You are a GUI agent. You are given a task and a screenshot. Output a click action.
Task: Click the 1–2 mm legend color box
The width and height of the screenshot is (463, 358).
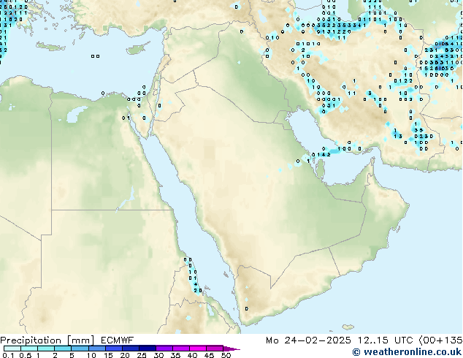point(46,349)
